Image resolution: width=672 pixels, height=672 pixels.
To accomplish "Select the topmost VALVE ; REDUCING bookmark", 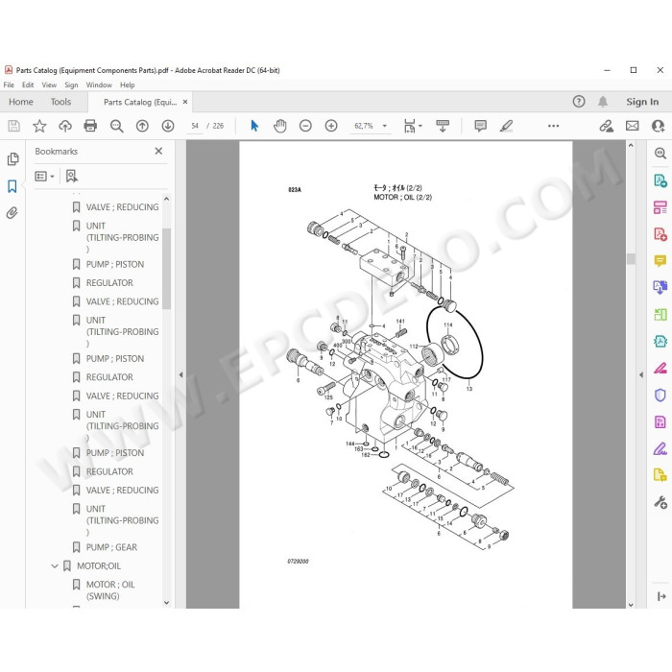I will point(122,207).
